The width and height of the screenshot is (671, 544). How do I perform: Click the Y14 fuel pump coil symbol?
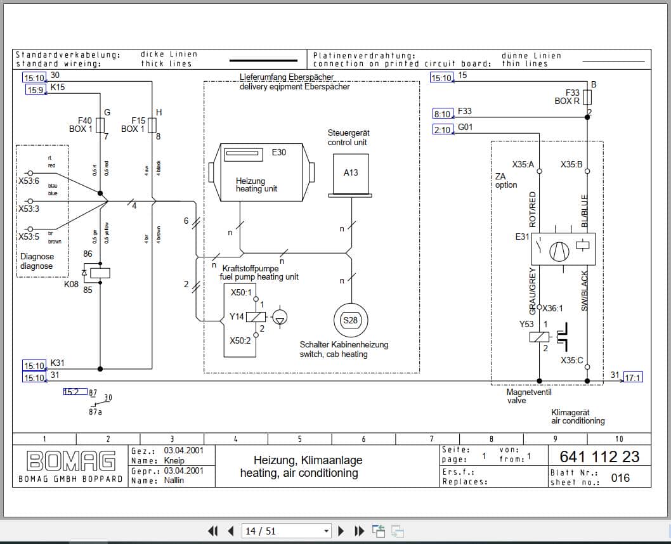256,317
